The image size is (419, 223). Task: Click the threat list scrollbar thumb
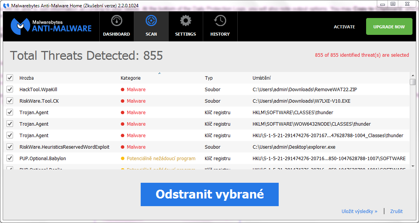coord(413,82)
